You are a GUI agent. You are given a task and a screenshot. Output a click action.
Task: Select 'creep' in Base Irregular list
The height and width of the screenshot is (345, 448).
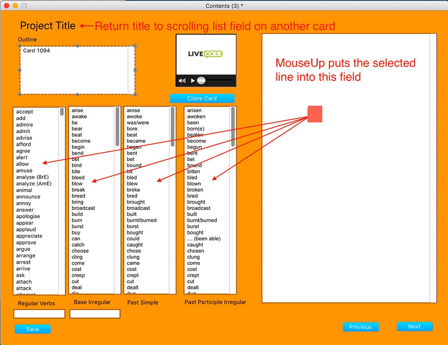(x=78, y=275)
